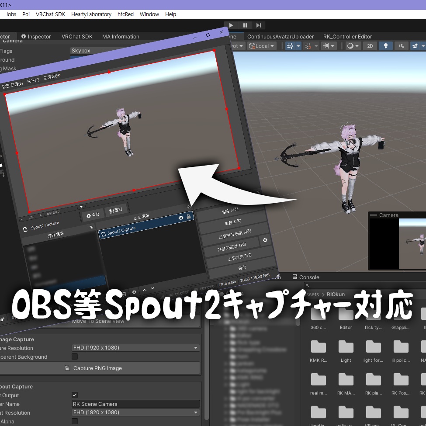This screenshot has height=426, width=426.
Task: Click OBS 필터 filters button
Action: pos(116,210)
